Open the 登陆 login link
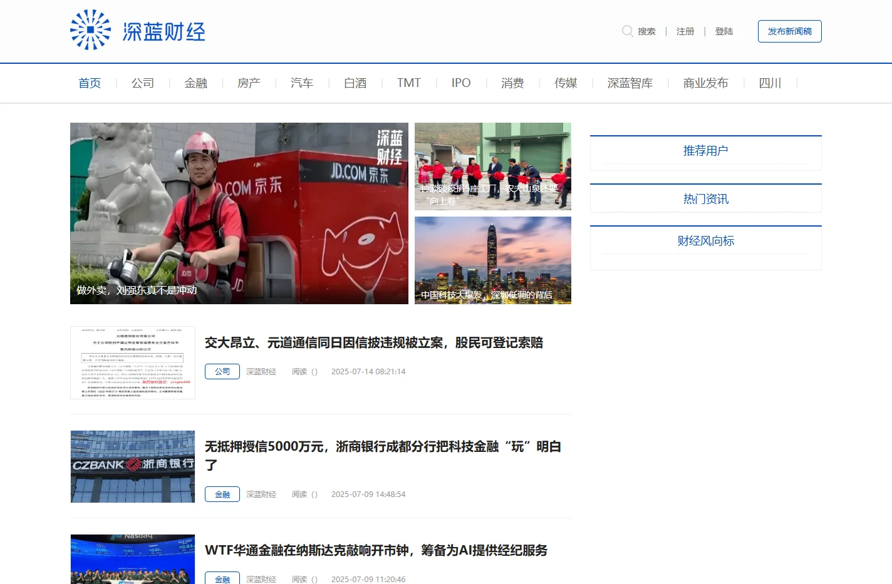The image size is (892, 584). coord(724,31)
